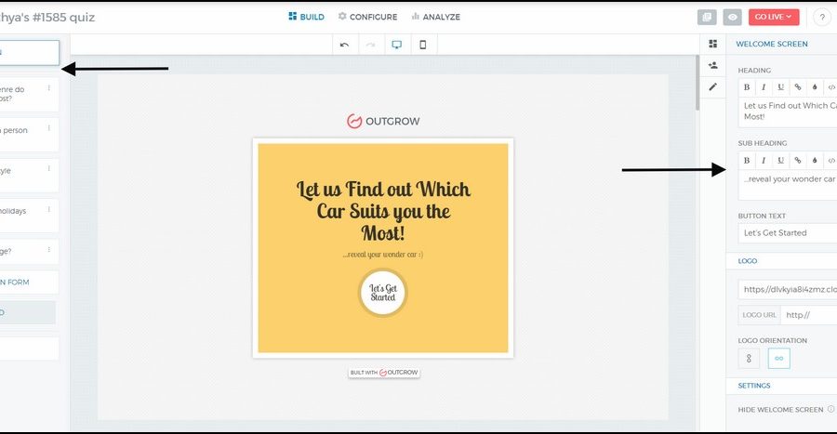Screen dimensions: 837x434
Task: Switch to desktop preview mode
Action: 397,45
